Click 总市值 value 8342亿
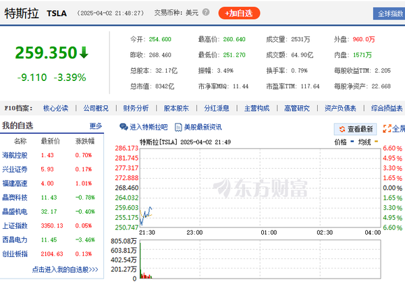Screen dimensions: 405x282 (x=165, y=86)
